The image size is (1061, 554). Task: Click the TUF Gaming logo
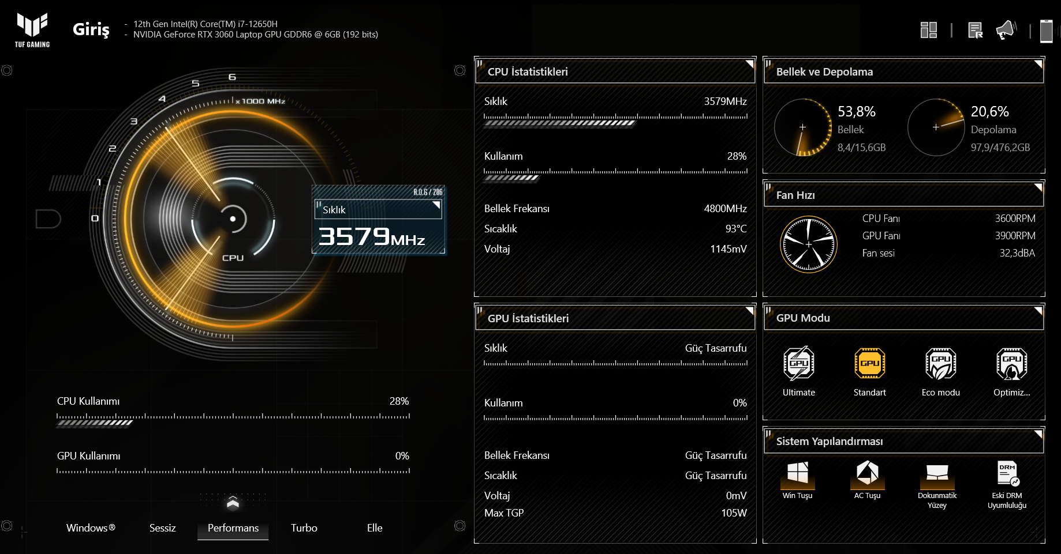[32, 30]
